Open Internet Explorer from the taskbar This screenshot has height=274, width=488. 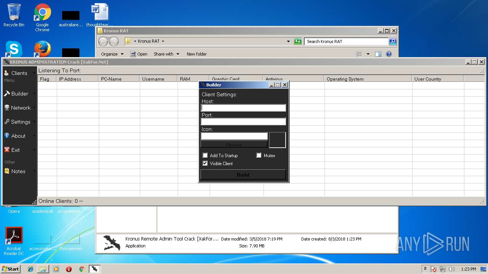30,269
